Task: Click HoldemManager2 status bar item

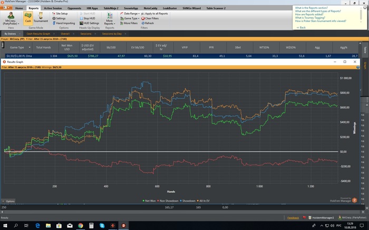Action: pos(321,218)
